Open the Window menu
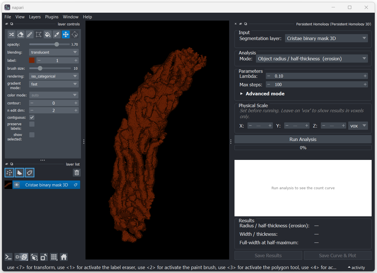 pos(71,17)
